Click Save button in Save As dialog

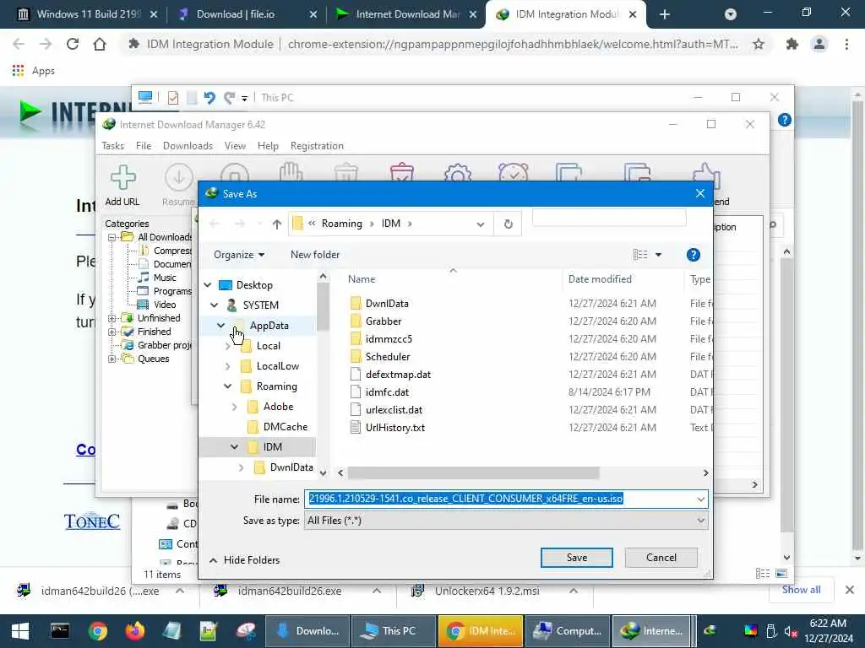pos(576,558)
